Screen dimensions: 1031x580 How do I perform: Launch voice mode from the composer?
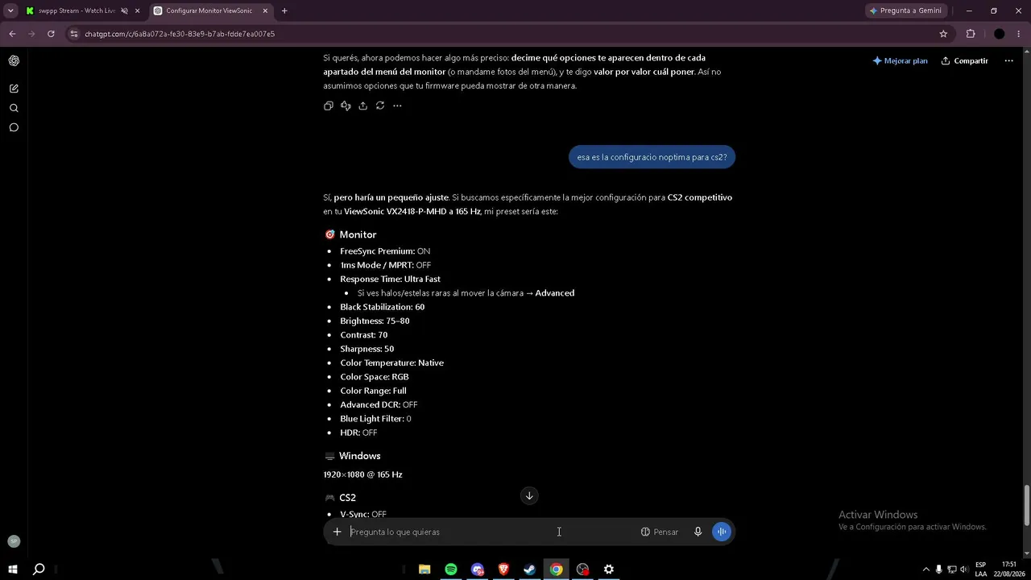point(722,532)
